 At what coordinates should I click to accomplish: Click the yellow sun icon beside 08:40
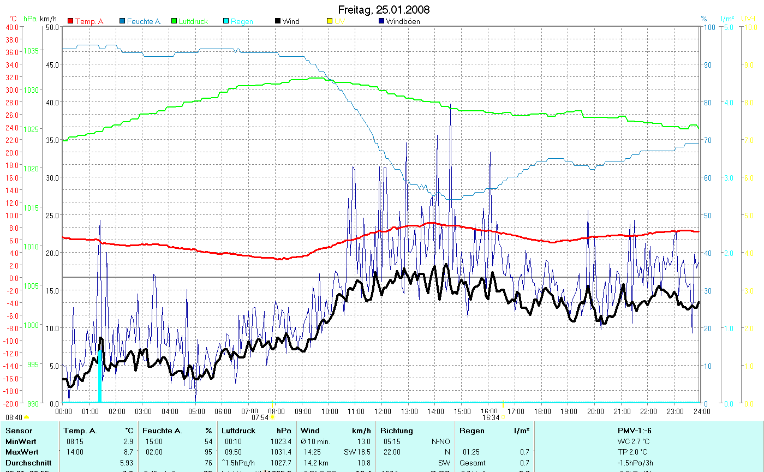tap(26, 417)
